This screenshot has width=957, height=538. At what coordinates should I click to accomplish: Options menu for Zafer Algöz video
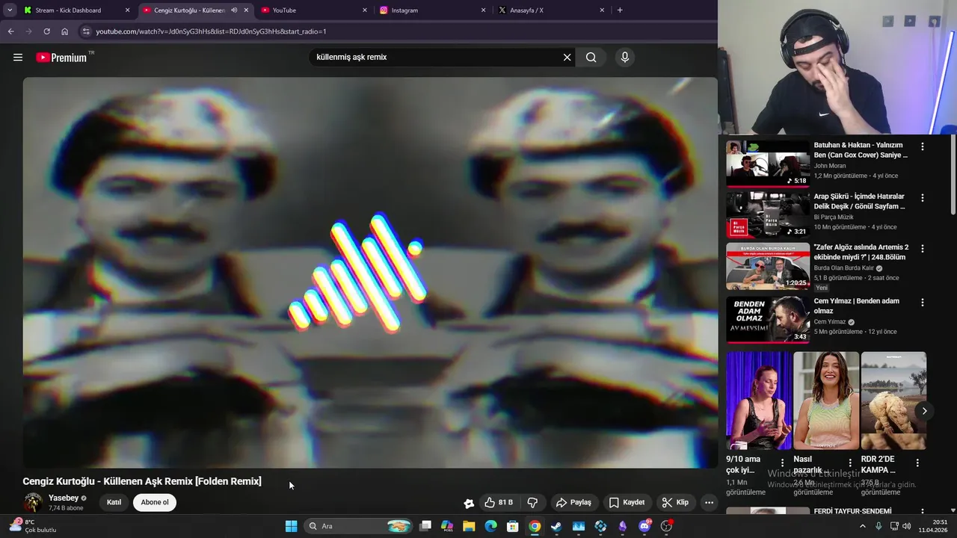point(923,249)
